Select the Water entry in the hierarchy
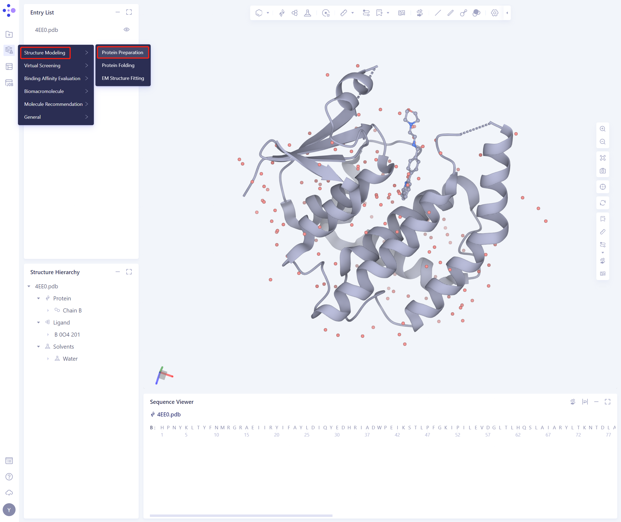Screen dimensions: 621x522 coord(70,359)
